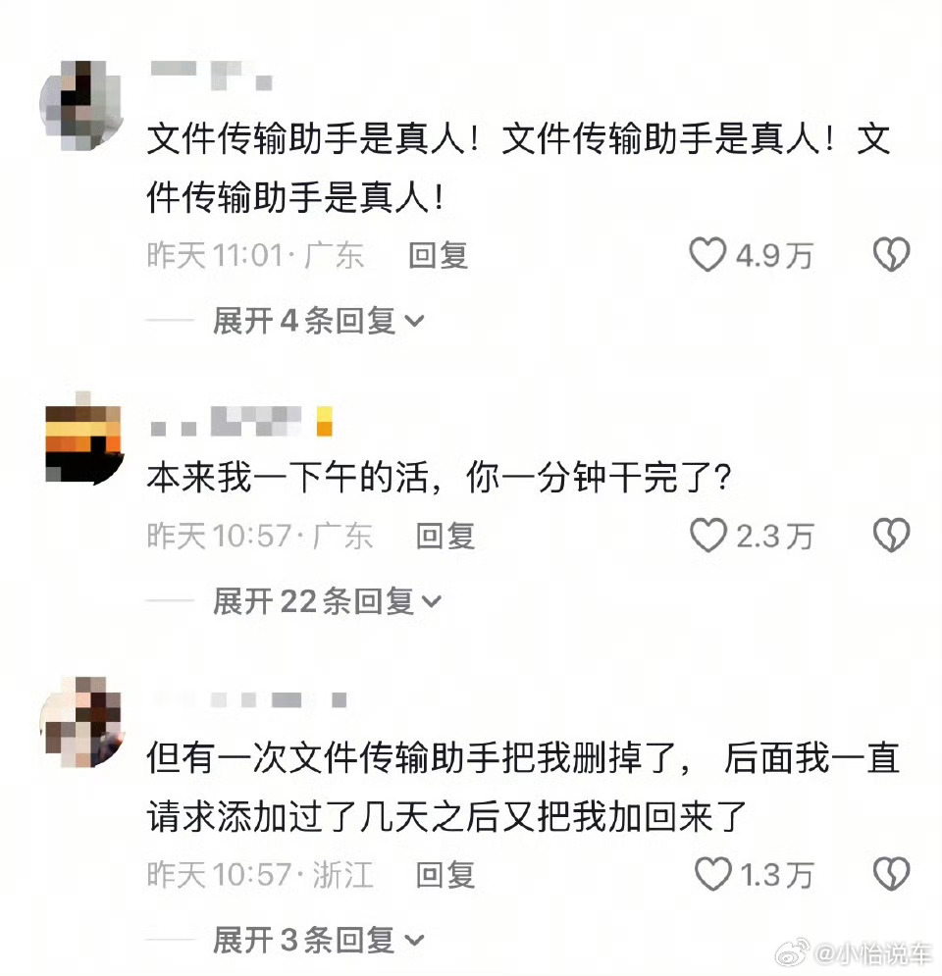942x976 pixels.
Task: Select the comment text 本来我一下午的活
Action: coord(288,478)
